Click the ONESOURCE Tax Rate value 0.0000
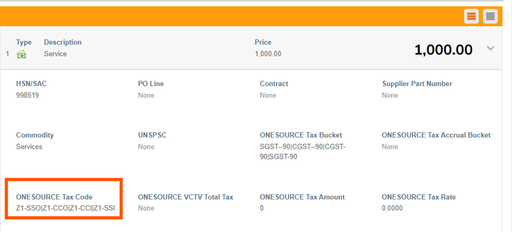The width and height of the screenshot is (512, 232). (x=392, y=208)
